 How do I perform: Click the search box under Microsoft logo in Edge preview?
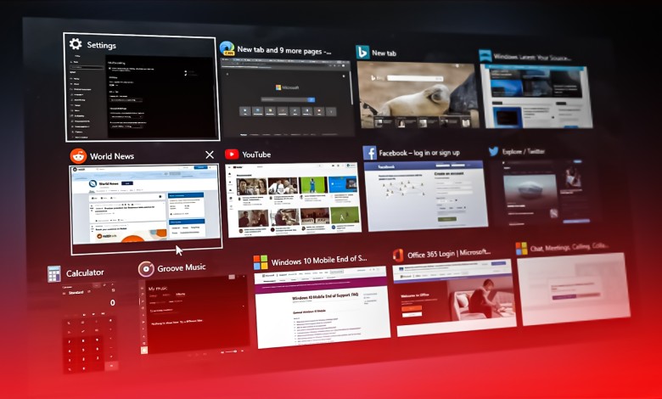click(x=288, y=99)
